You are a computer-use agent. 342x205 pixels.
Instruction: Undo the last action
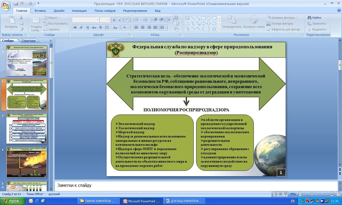click(22, 3)
